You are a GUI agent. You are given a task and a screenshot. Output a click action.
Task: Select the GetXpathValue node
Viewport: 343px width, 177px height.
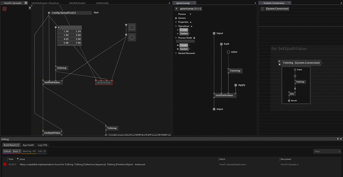[x=52, y=133]
